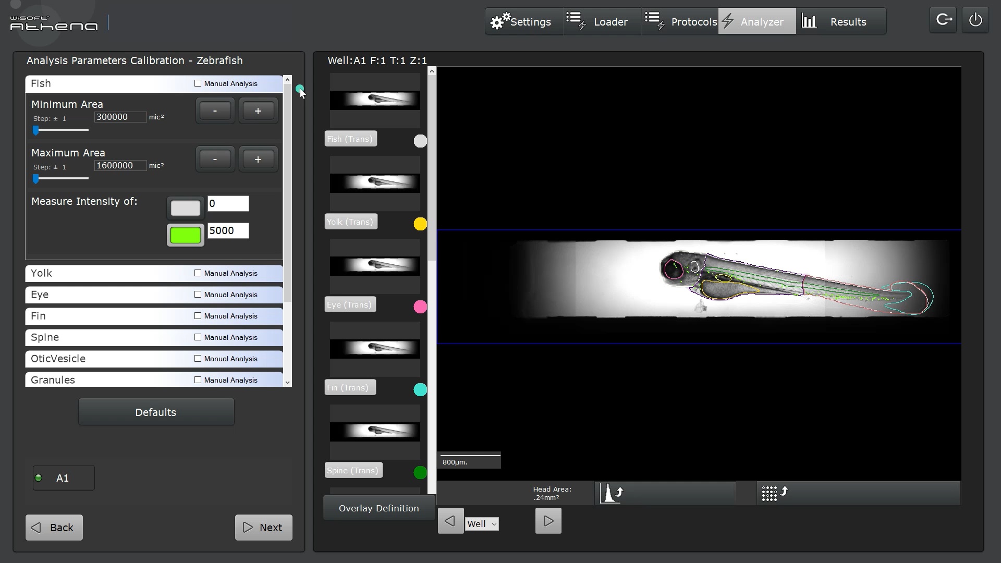Enable Manual Analysis for Fish
Image resolution: width=1001 pixels, height=563 pixels.
pyautogui.click(x=198, y=83)
